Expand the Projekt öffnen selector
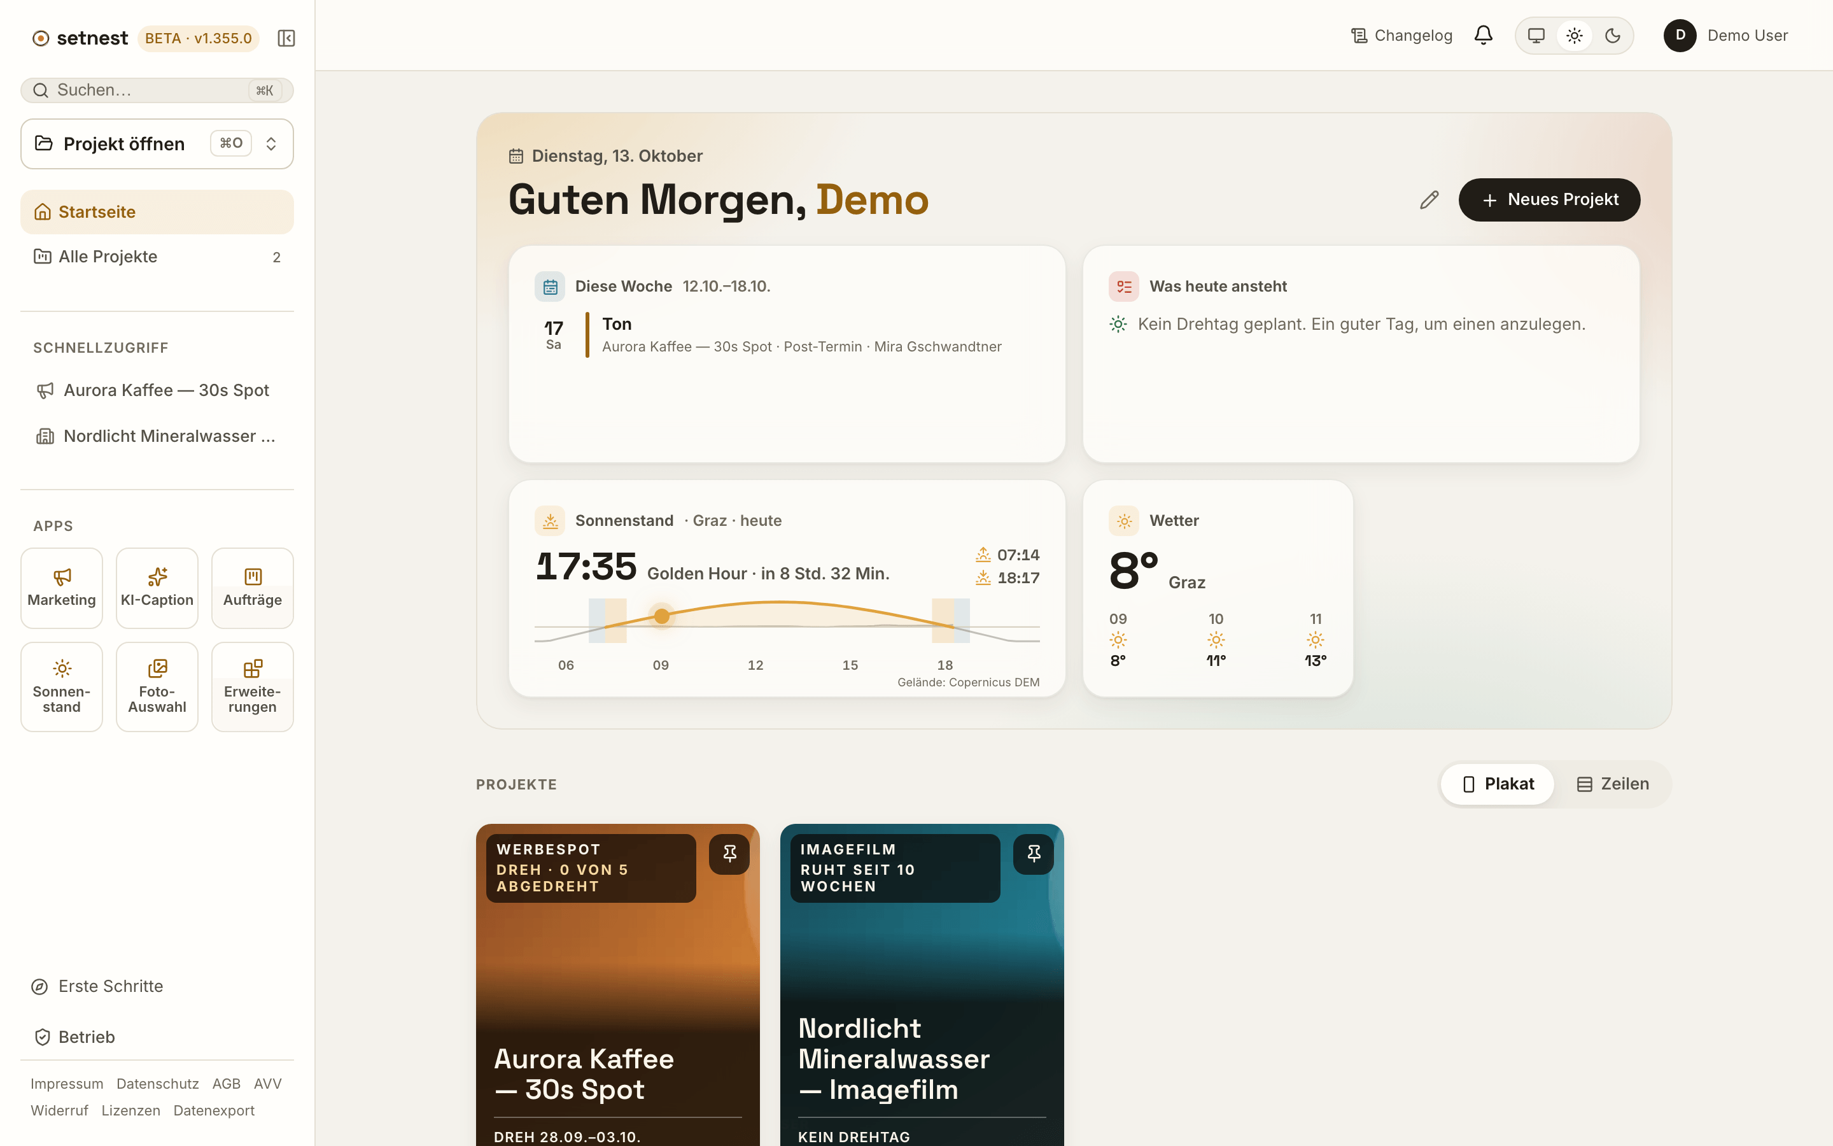The height and width of the screenshot is (1146, 1833). coord(157,144)
